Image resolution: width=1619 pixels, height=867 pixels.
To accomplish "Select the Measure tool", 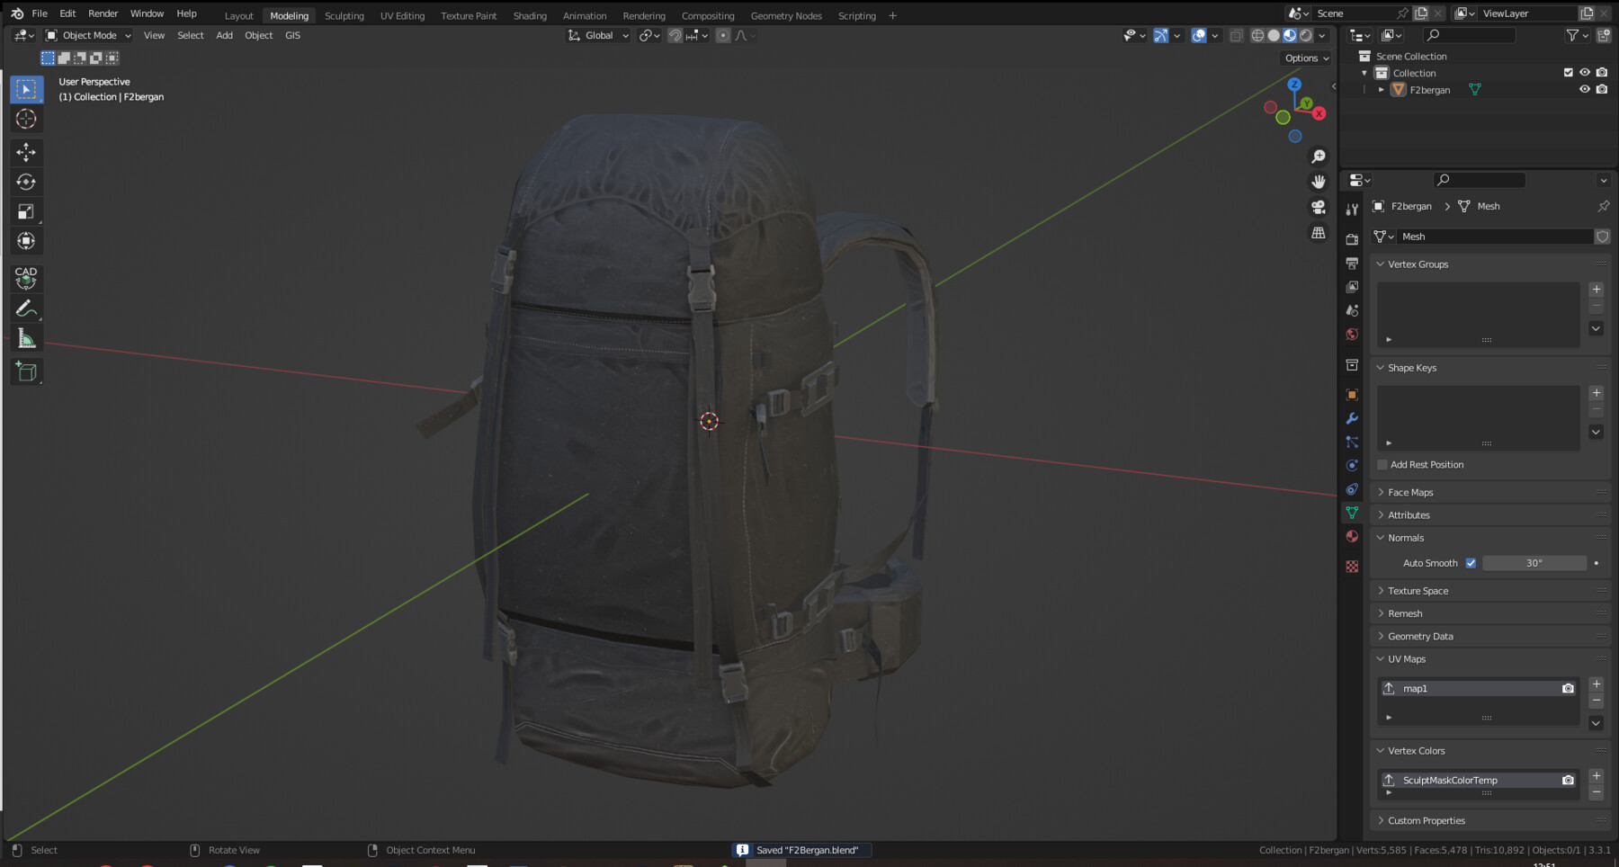I will 26,337.
